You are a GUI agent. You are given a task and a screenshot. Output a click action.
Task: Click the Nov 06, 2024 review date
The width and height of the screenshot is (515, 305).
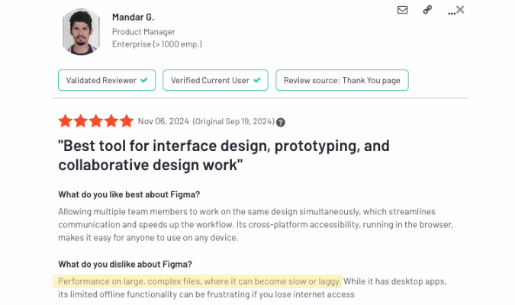(x=163, y=121)
